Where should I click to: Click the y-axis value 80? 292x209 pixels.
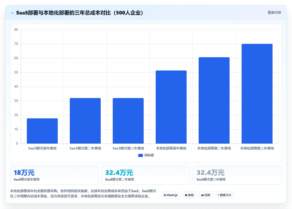coord(16,30)
